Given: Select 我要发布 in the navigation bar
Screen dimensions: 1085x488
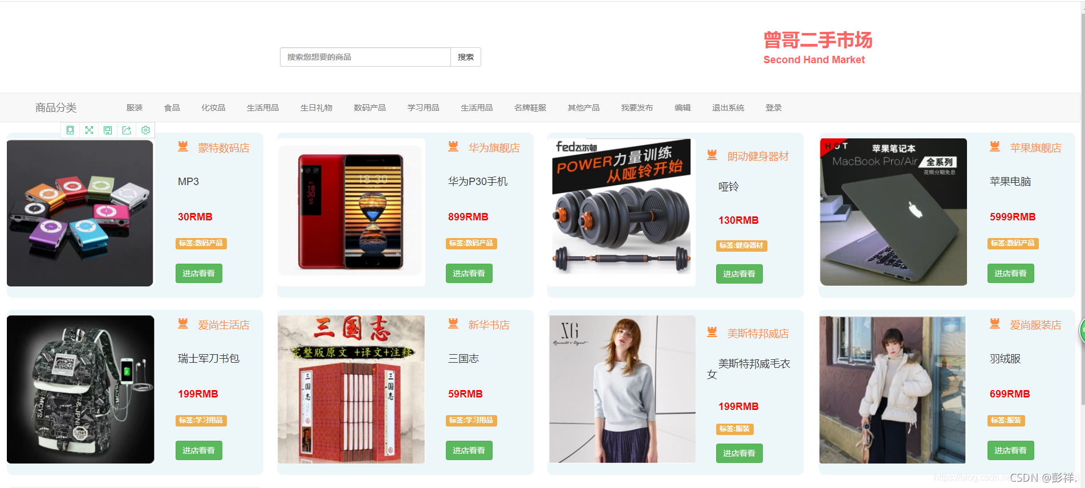Looking at the screenshot, I should [x=637, y=108].
